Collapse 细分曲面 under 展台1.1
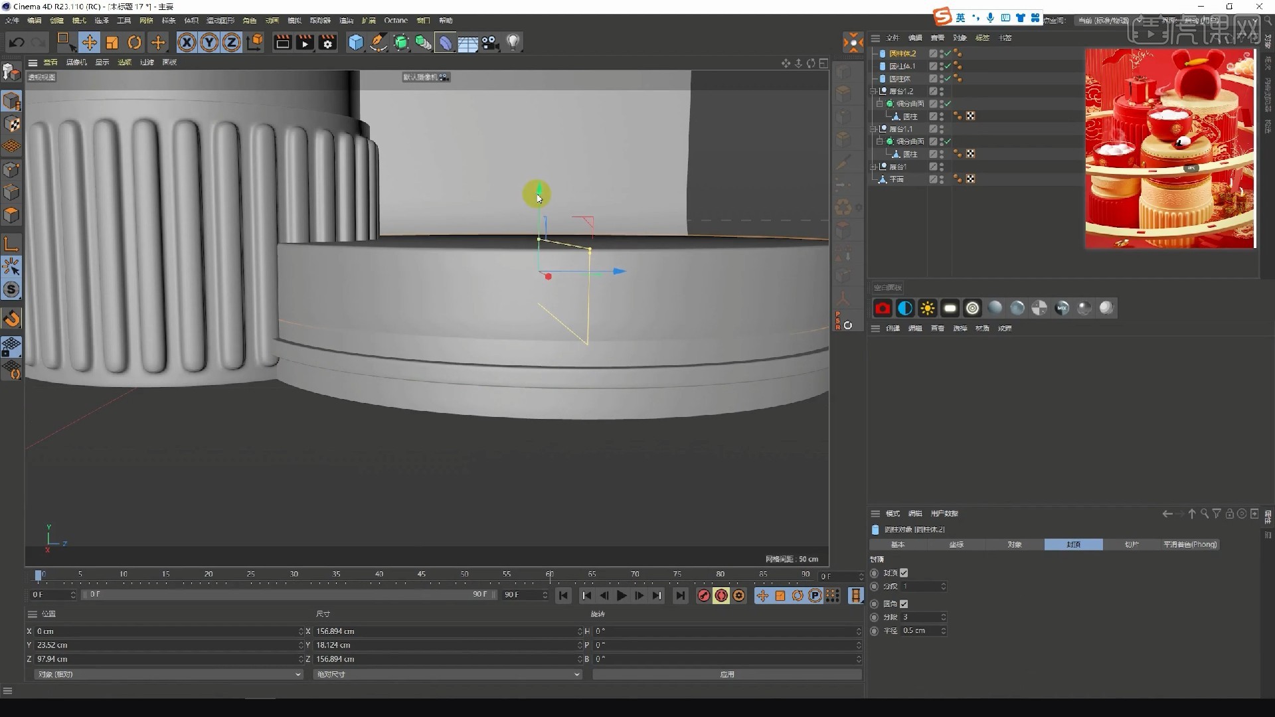Image resolution: width=1275 pixels, height=717 pixels. 879,141
